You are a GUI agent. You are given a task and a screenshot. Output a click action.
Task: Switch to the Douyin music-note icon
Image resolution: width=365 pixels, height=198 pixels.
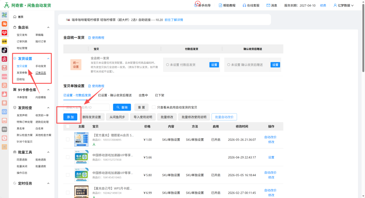point(4,50)
